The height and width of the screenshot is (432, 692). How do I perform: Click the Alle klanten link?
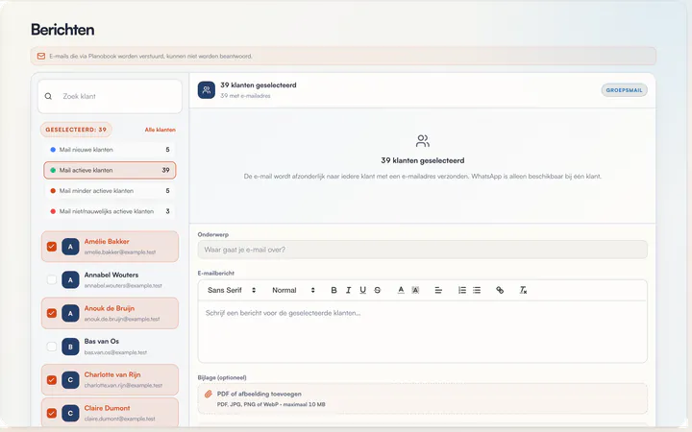click(161, 130)
